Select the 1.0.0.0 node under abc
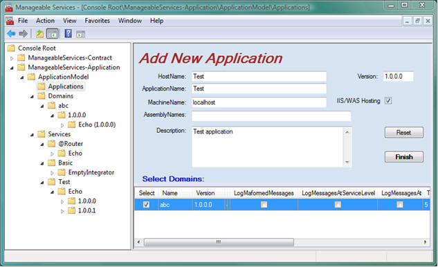The width and height of the screenshot is (438, 267). coord(77,115)
